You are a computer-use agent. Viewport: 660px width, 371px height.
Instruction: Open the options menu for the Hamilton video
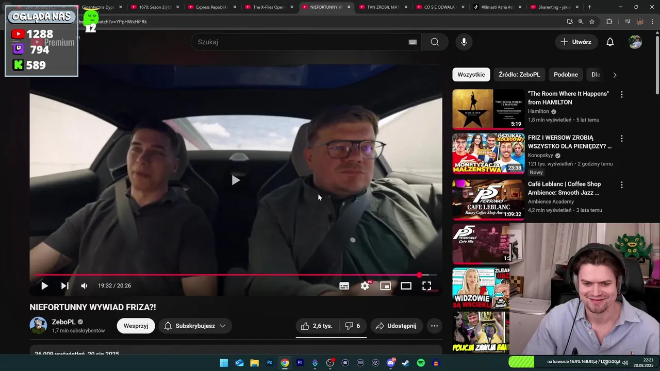pos(621,94)
